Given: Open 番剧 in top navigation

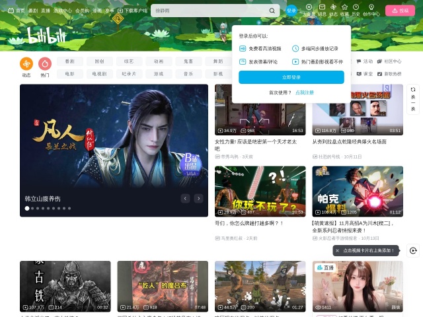Looking at the screenshot, I should coord(33,11).
